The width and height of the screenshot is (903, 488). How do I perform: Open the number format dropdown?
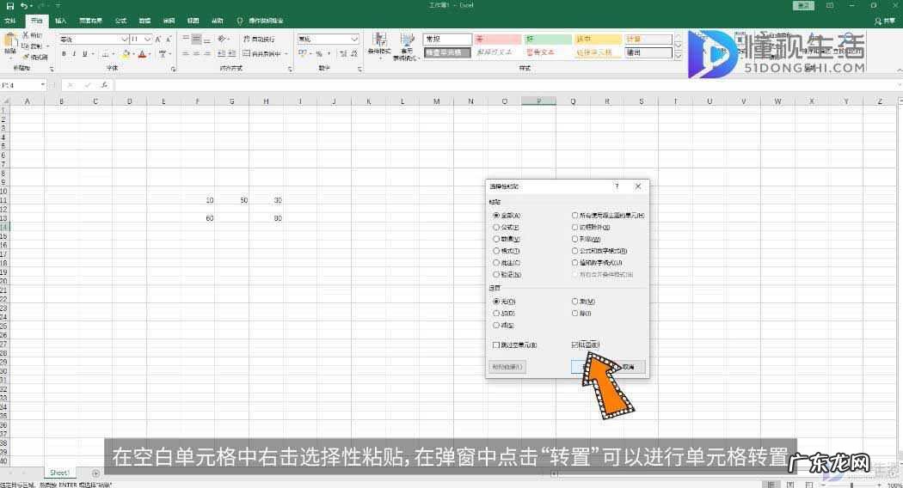[354, 40]
